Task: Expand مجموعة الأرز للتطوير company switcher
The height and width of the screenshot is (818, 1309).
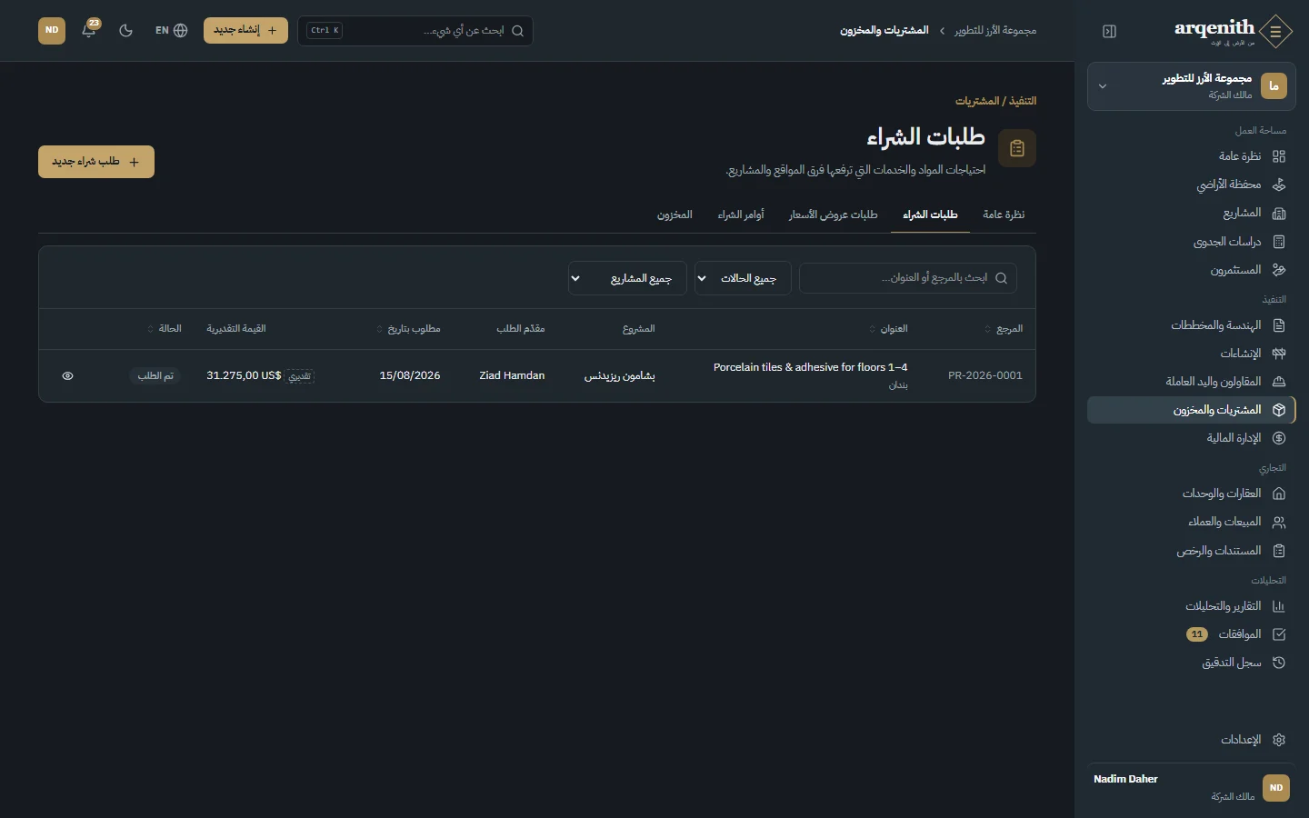Action: [x=1192, y=86]
